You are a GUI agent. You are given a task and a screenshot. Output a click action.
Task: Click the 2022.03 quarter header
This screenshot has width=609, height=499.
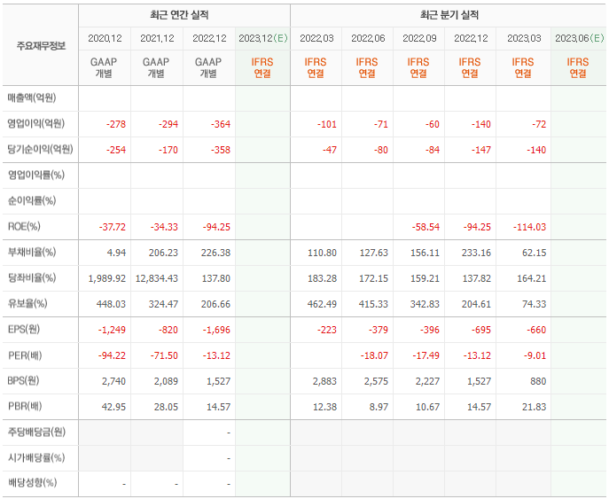click(x=316, y=38)
